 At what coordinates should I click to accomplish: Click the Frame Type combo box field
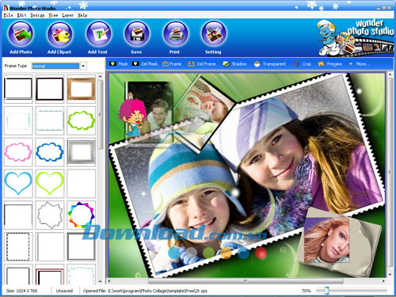pyautogui.click(x=55, y=66)
